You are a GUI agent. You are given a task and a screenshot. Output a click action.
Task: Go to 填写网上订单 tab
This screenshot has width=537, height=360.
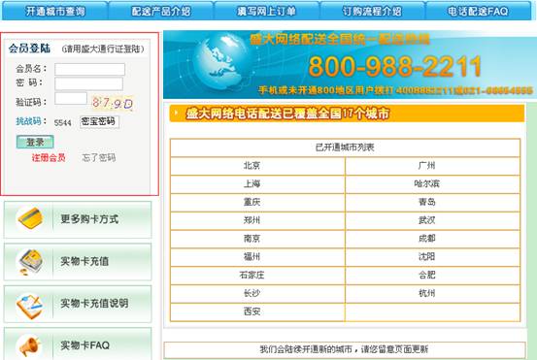point(266,11)
